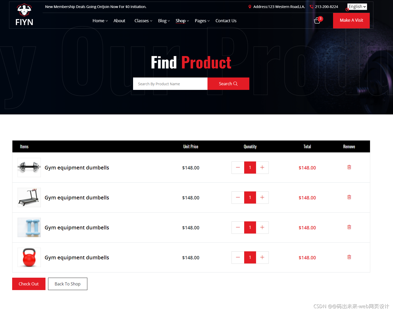
Task: Click the quantity value in kettlebell row
Action: (x=250, y=258)
